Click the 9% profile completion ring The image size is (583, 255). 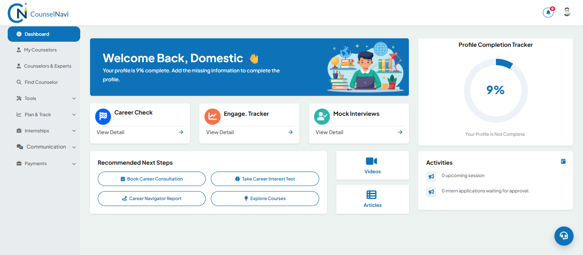tap(496, 90)
